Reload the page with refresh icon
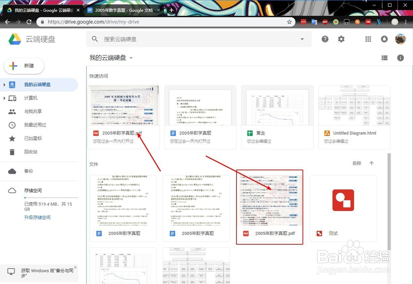The height and width of the screenshot is (284, 413). 29,22
